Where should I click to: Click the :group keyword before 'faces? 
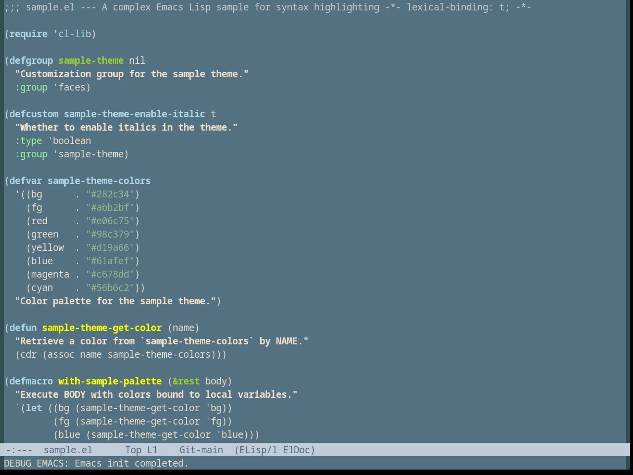pos(31,87)
